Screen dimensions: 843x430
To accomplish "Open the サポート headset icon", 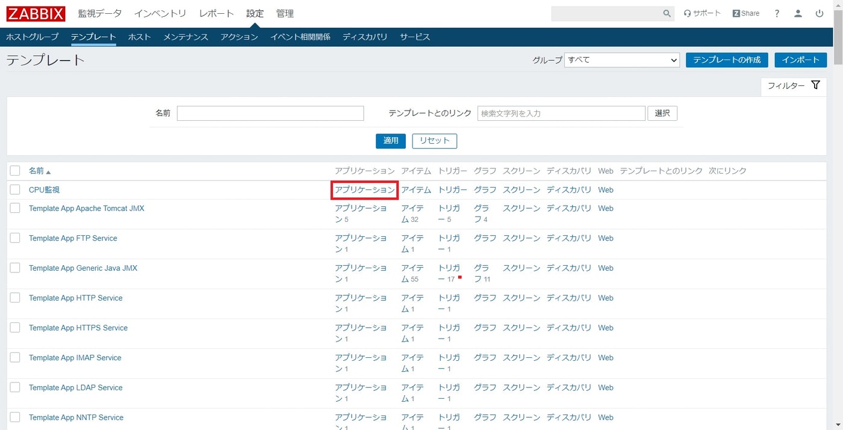I will [701, 13].
